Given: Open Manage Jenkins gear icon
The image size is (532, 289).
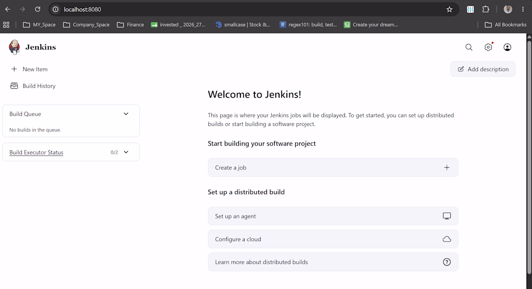Looking at the screenshot, I should [x=488, y=47].
